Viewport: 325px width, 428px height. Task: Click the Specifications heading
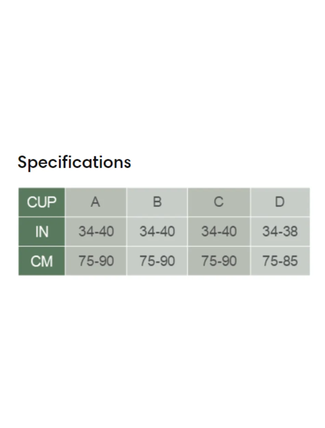74,162
